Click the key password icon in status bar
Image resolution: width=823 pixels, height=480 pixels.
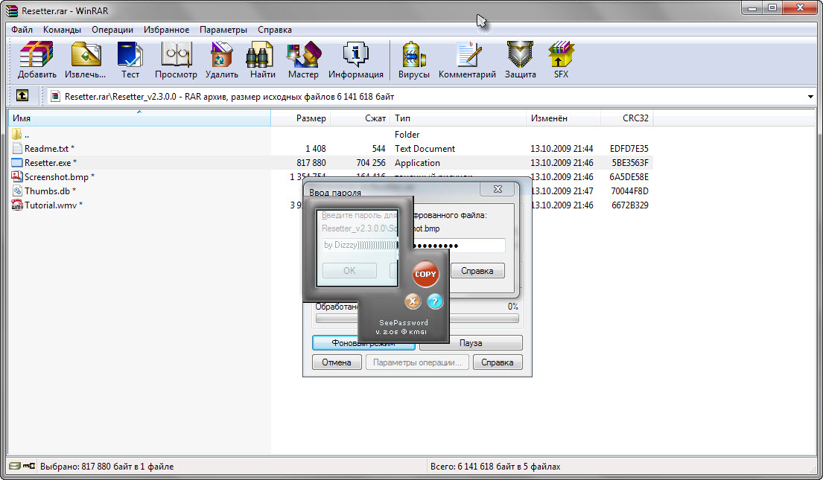click(x=29, y=466)
